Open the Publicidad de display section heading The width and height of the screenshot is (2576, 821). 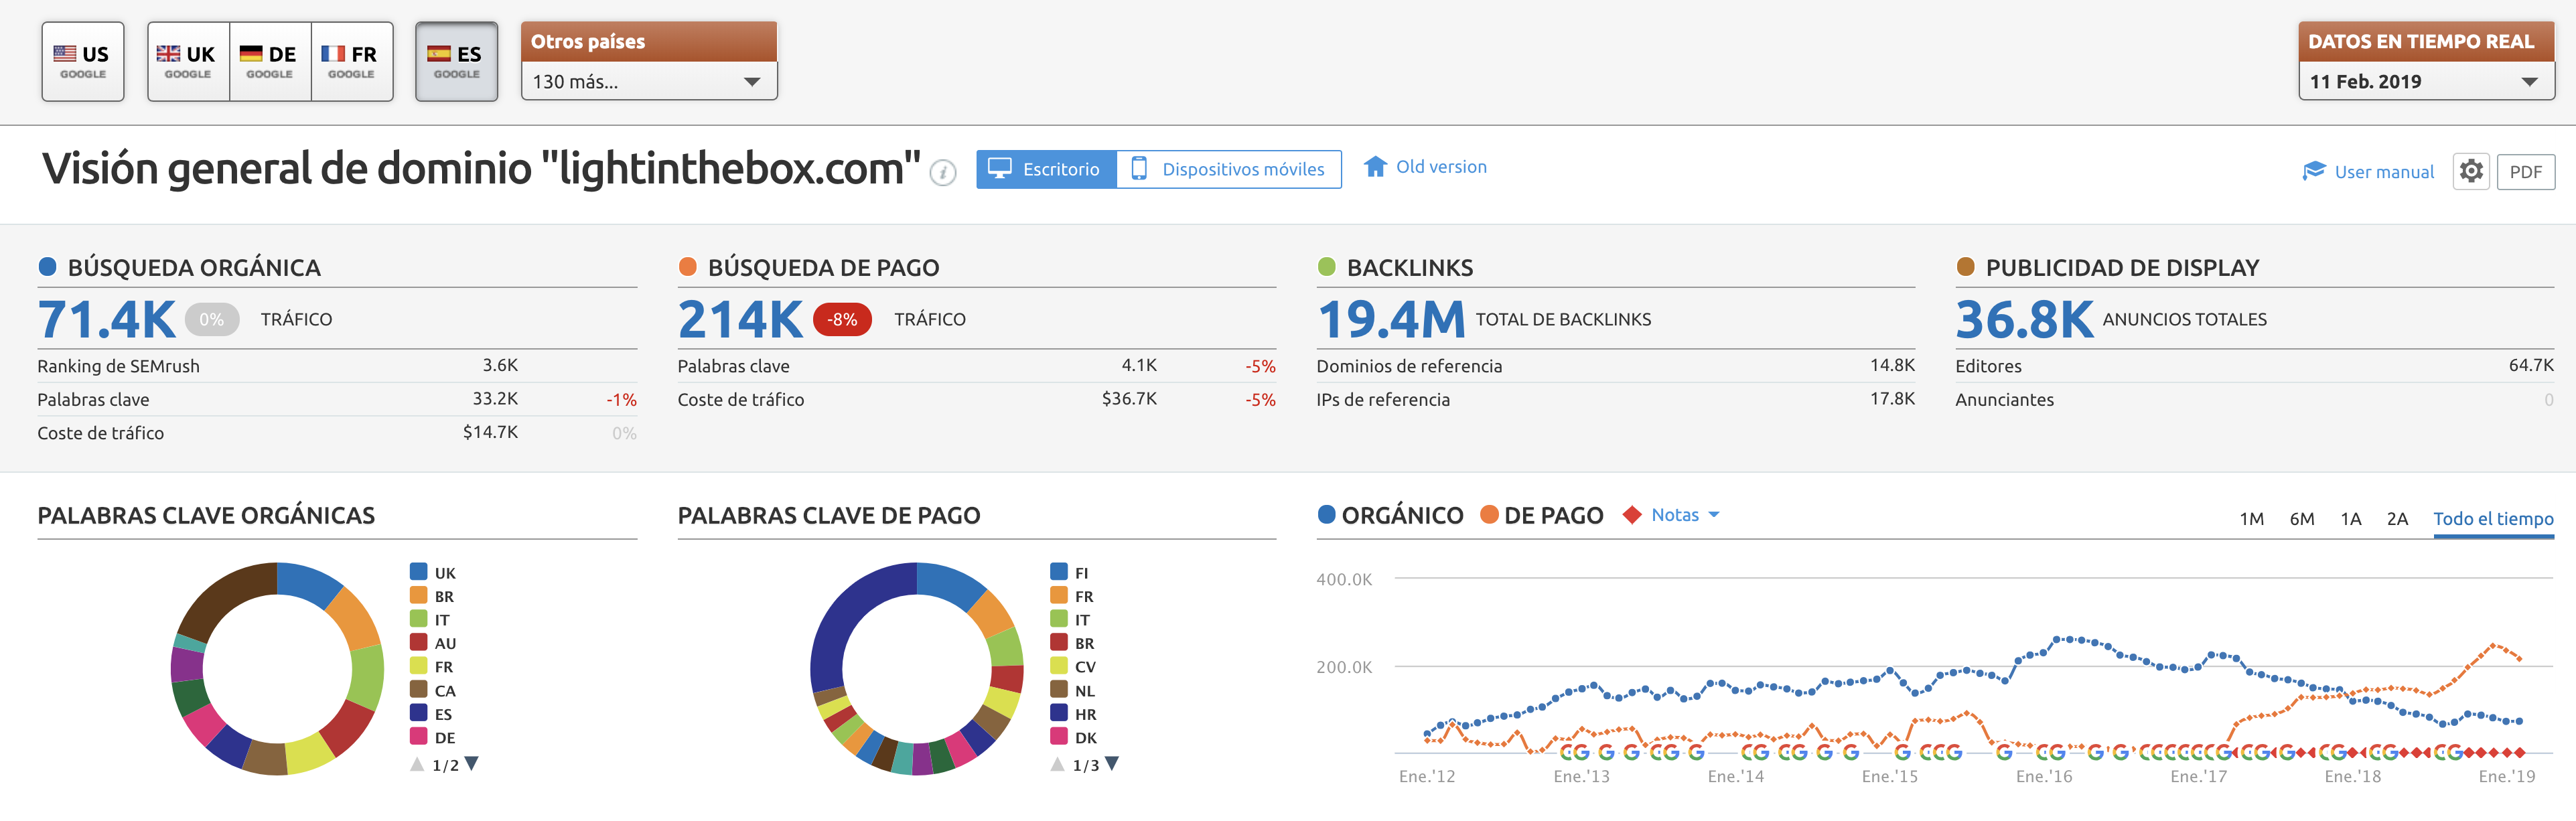tap(2122, 268)
